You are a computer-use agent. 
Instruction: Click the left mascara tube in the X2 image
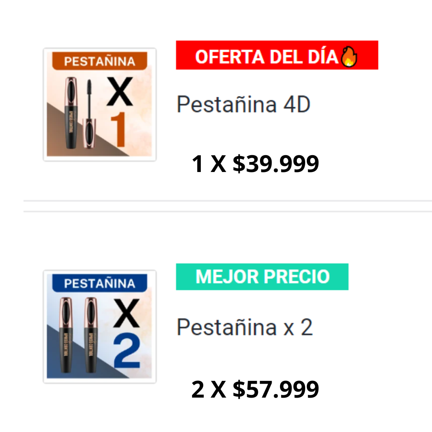(66, 334)
